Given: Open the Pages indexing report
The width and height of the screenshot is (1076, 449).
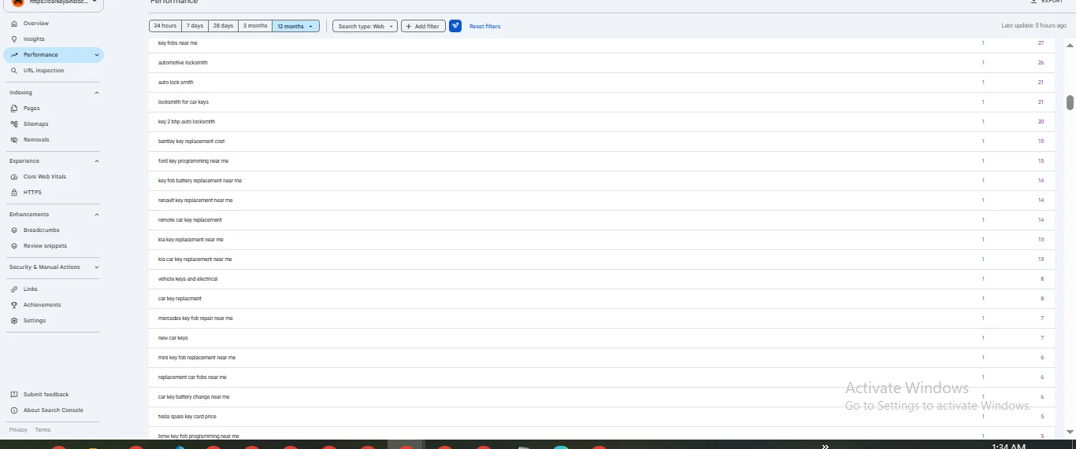Looking at the screenshot, I should click(x=32, y=109).
